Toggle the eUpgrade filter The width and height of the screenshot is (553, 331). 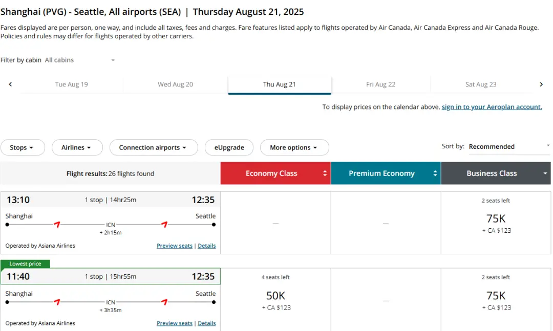tap(229, 147)
